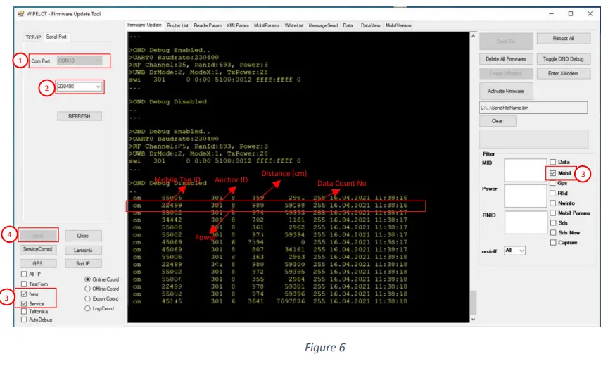Viewport: 608px width, 366px height.
Task: Click the WIPELOT app icon in title bar
Action: [x=21, y=13]
